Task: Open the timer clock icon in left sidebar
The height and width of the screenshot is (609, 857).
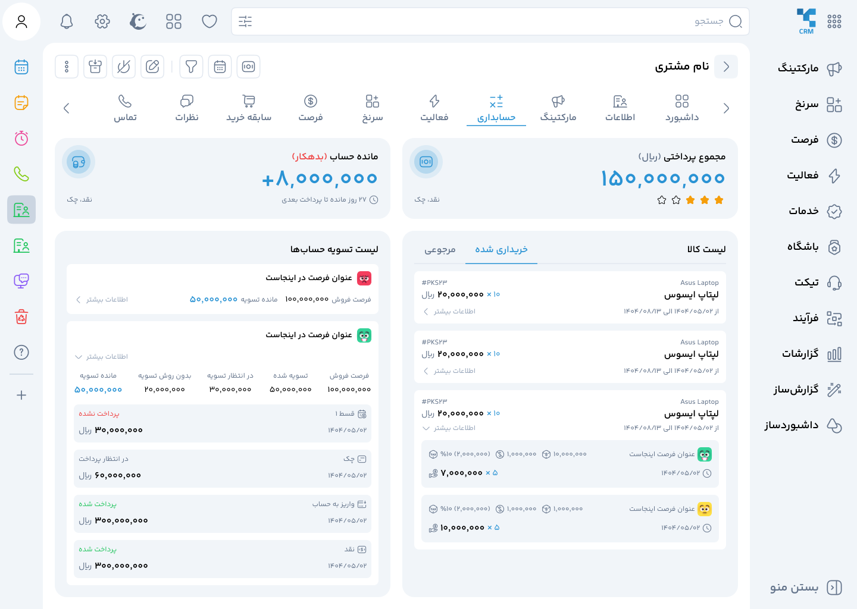Action: tap(21, 139)
